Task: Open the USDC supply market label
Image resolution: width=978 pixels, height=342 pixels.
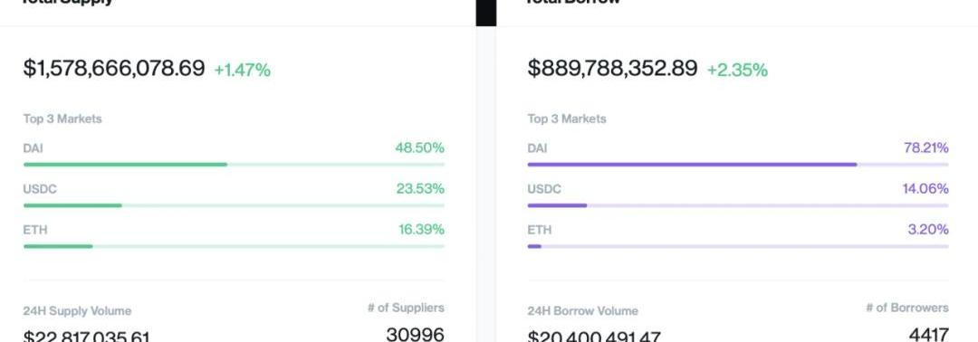Action: click(x=40, y=189)
